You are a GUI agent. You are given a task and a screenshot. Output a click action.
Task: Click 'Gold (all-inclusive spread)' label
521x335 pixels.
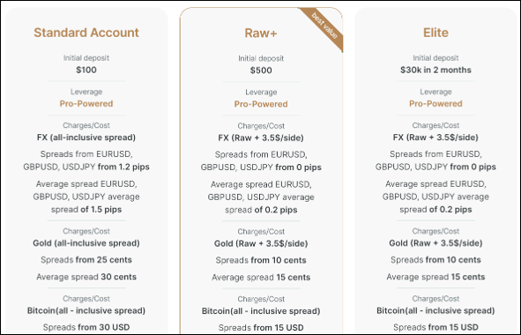[86, 243]
